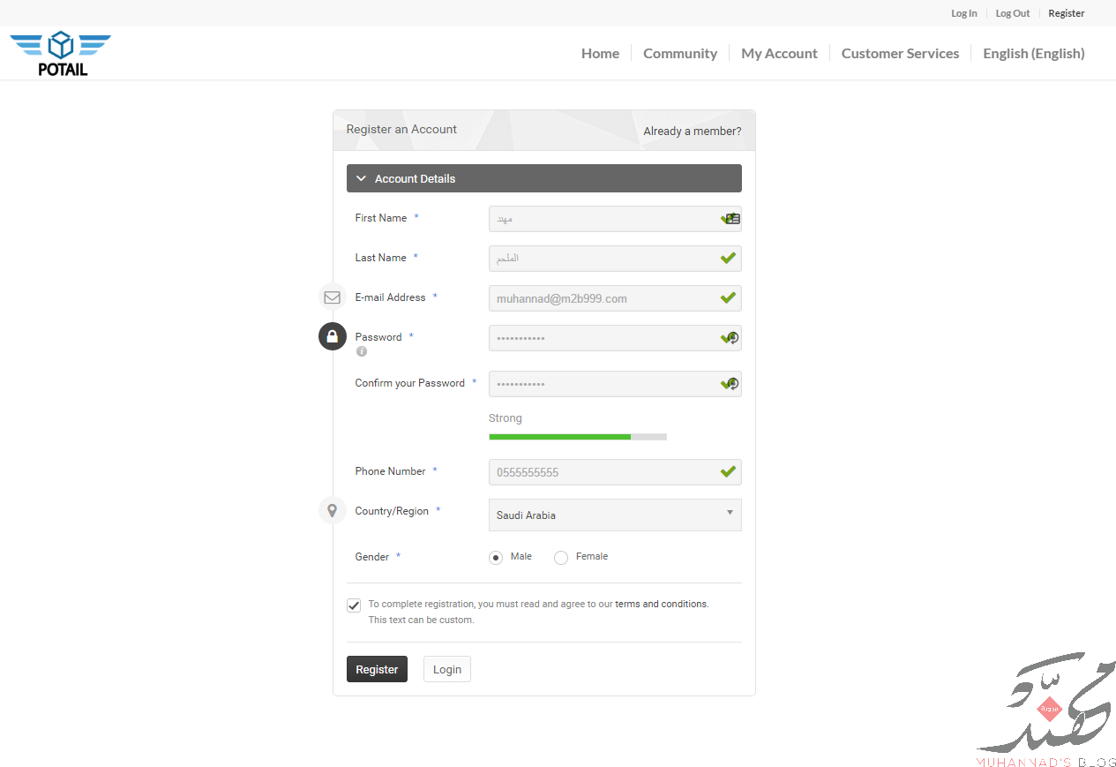Focus the Confirm your Password field

(x=615, y=384)
